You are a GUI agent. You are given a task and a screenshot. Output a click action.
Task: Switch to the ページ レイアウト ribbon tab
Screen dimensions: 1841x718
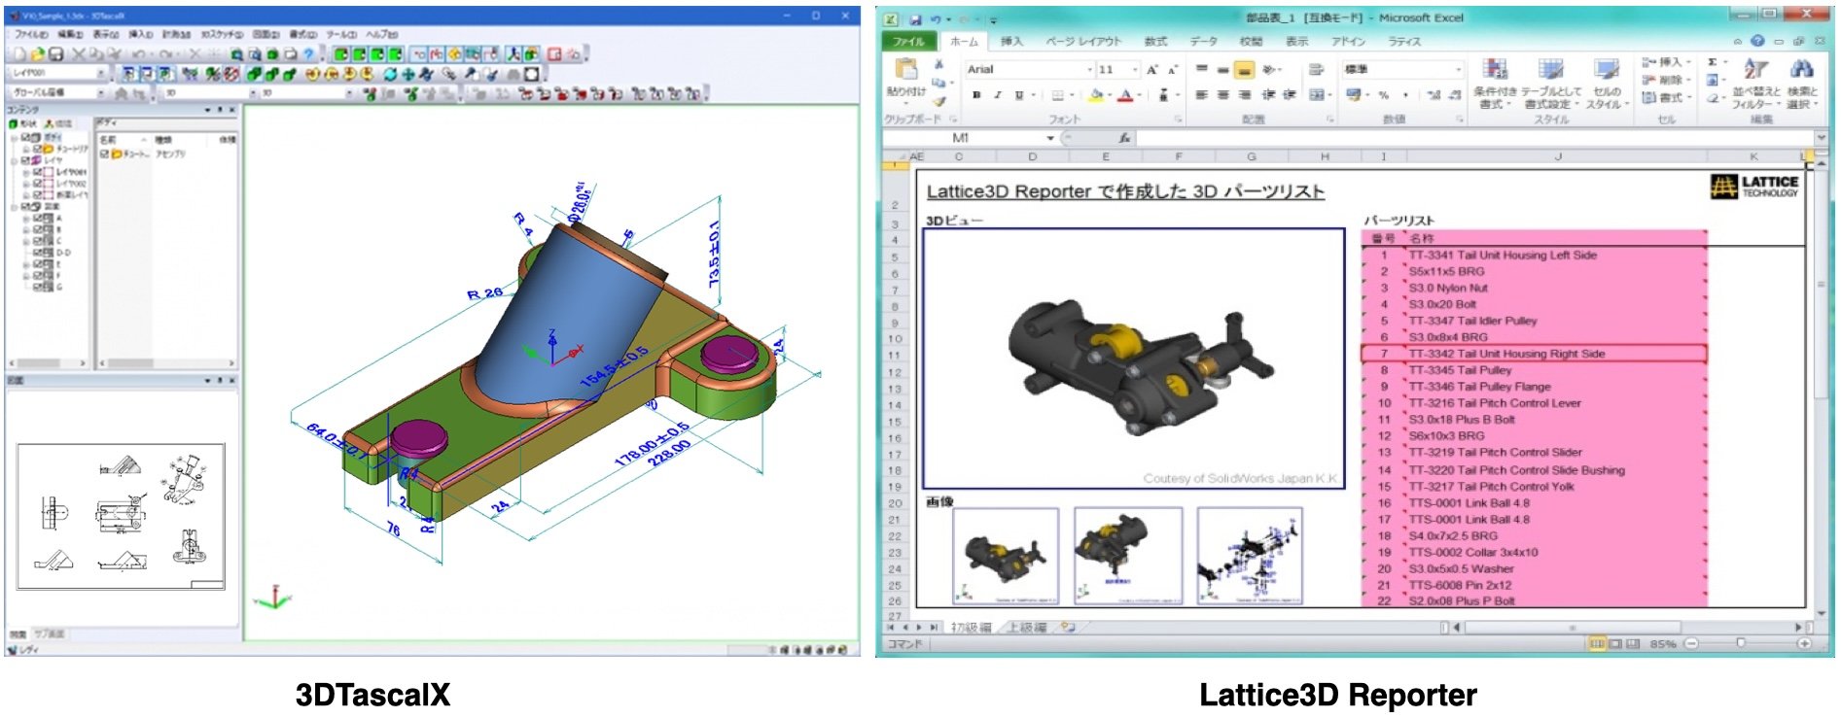[1083, 42]
